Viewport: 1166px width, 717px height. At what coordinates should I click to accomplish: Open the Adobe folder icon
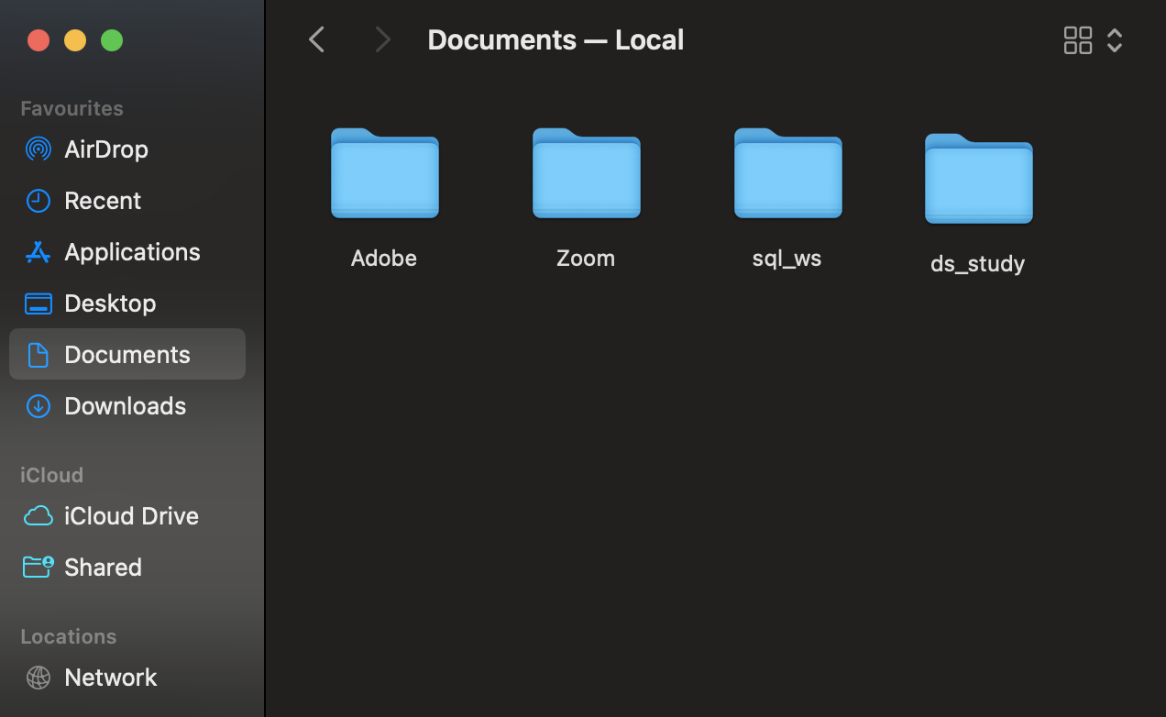point(385,173)
